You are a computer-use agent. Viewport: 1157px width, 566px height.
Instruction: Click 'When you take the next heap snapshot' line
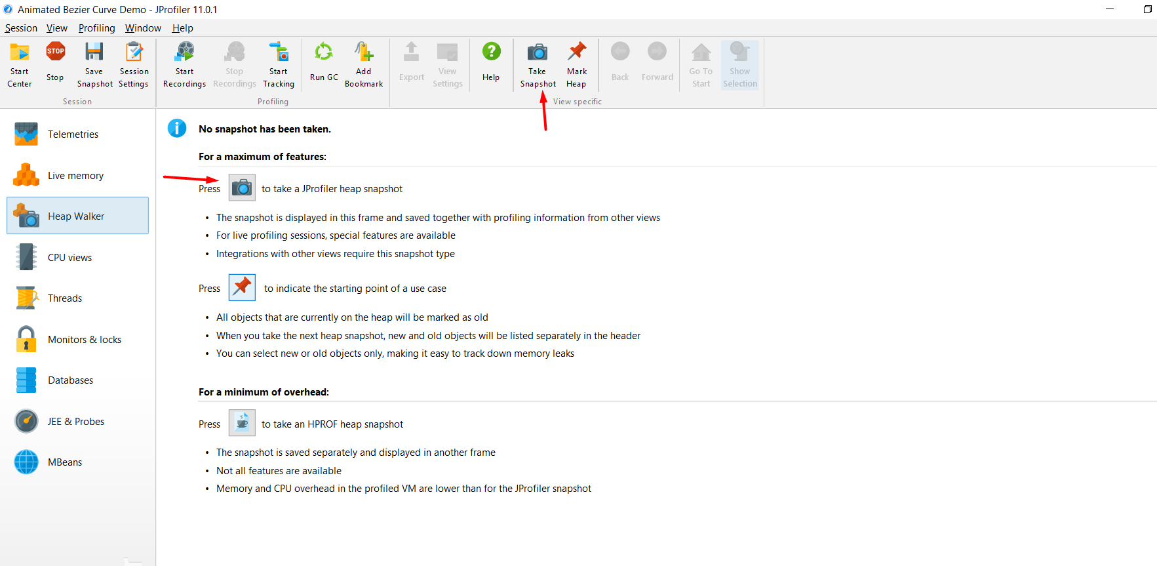428,336
